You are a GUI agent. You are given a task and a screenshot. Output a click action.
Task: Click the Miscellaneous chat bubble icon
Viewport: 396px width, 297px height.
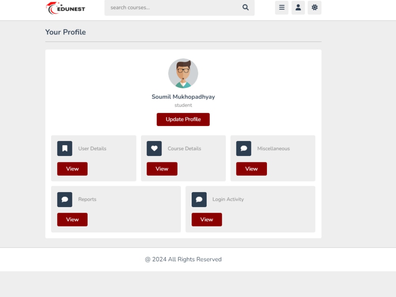pos(244,148)
